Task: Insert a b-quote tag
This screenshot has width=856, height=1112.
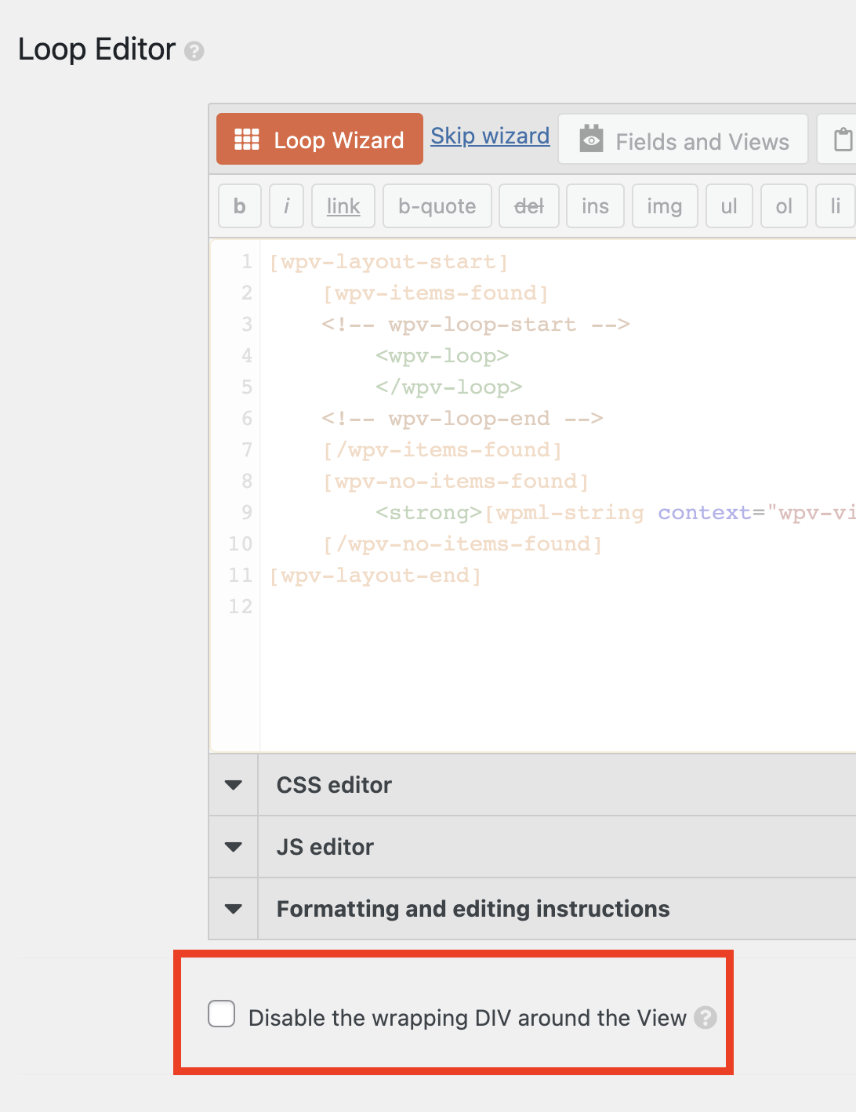Action: 437,205
